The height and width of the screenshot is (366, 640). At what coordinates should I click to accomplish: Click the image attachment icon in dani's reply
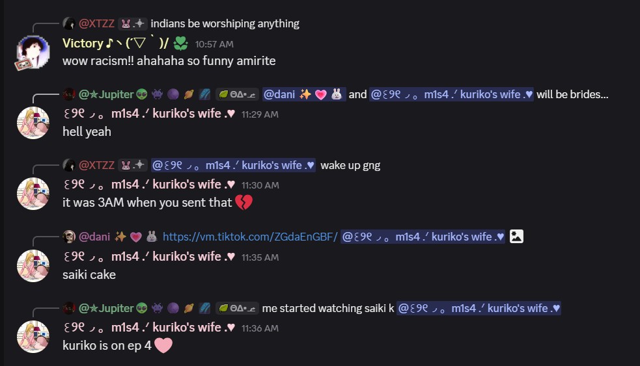coord(516,237)
